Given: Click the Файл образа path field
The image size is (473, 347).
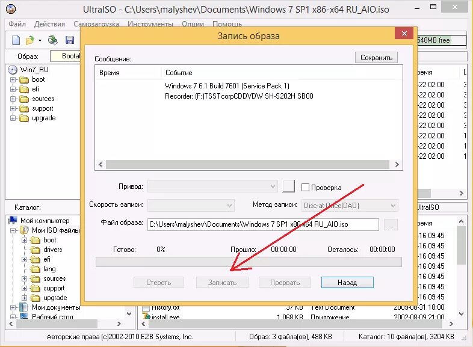Looking at the screenshot, I should 263,224.
